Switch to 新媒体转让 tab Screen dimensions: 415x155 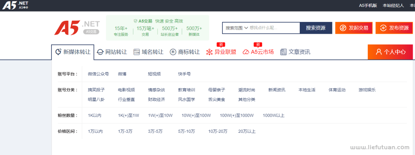(73, 52)
